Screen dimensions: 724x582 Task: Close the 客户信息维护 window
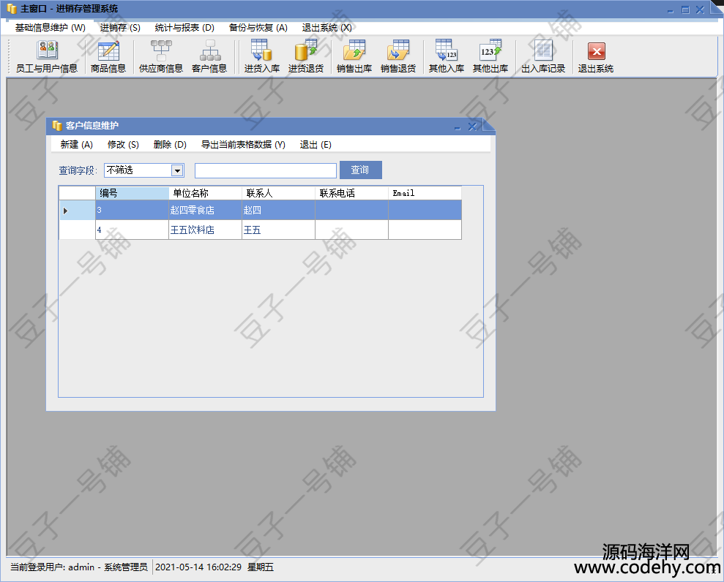472,126
